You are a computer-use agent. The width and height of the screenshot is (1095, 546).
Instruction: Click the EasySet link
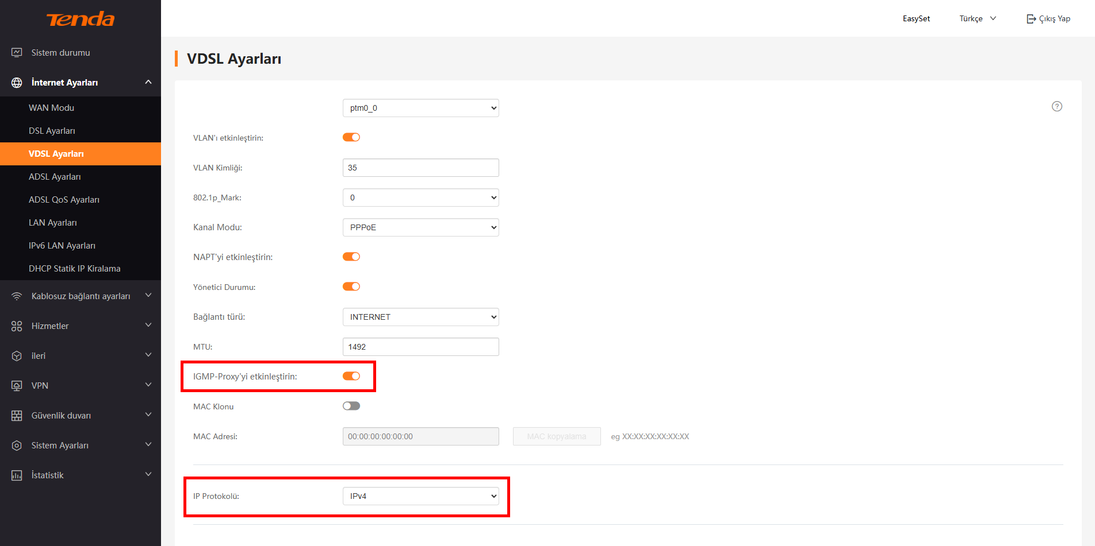[x=916, y=19]
